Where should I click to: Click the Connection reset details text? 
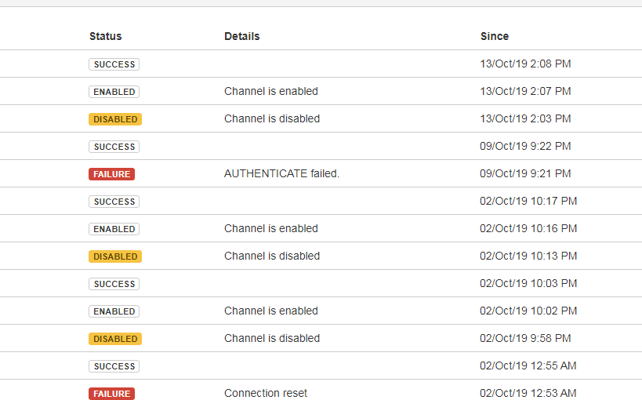pos(266,393)
